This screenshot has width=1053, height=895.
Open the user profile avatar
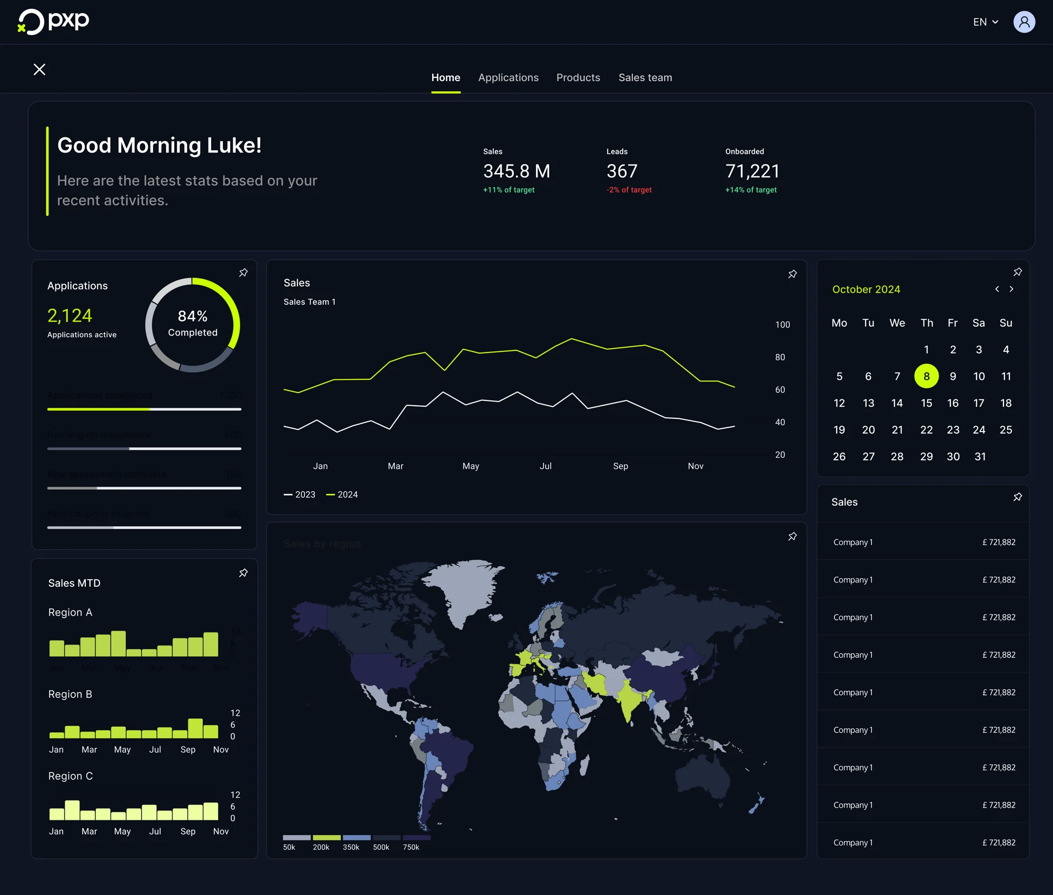click(x=1024, y=22)
